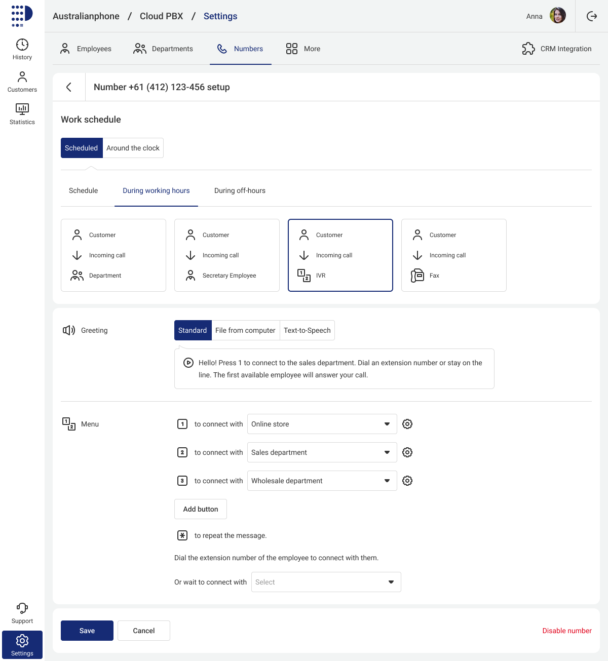
Task: Open settings gear for Sales department
Action: (x=407, y=452)
